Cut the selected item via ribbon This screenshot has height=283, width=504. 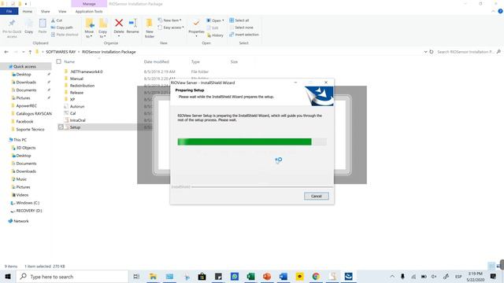pos(57,20)
